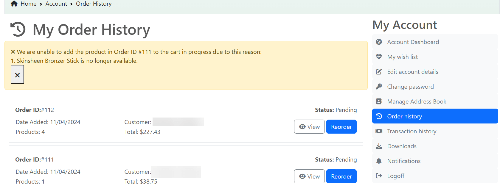Screen dimensions: 500x194
Task: Click the Manage Address Book icon
Action: (x=379, y=101)
